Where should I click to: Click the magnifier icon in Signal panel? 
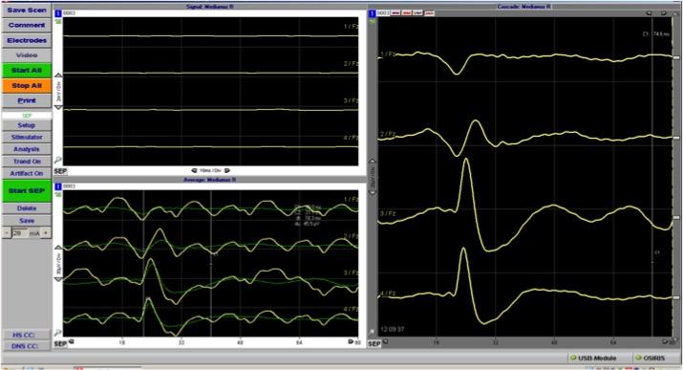coord(57,160)
